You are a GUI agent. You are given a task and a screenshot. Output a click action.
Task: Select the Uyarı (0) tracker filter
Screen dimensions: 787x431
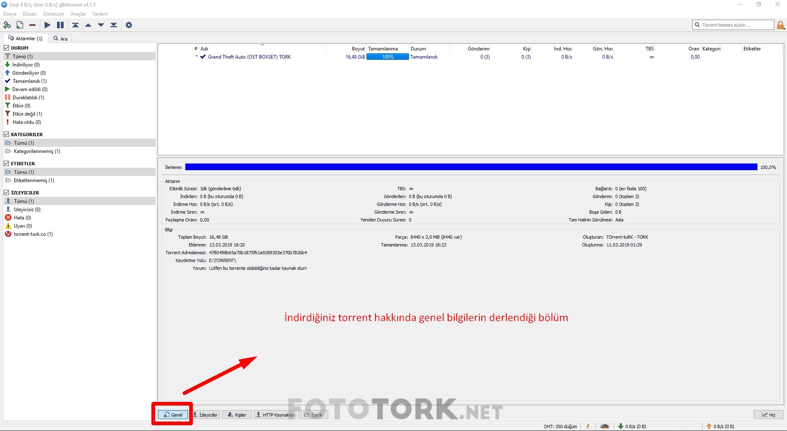click(x=80, y=226)
